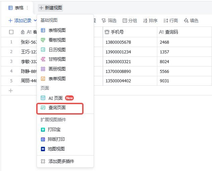
Task: Click phone cell 13500004402
Action: [x=130, y=81]
